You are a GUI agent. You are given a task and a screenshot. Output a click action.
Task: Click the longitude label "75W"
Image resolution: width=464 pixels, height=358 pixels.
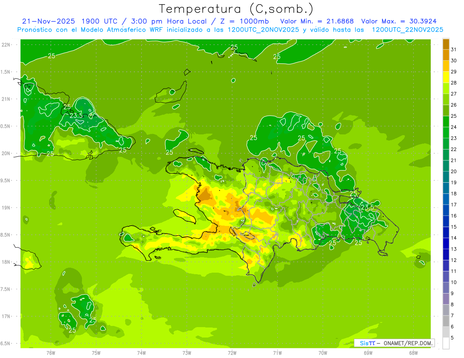click(x=96, y=353)
